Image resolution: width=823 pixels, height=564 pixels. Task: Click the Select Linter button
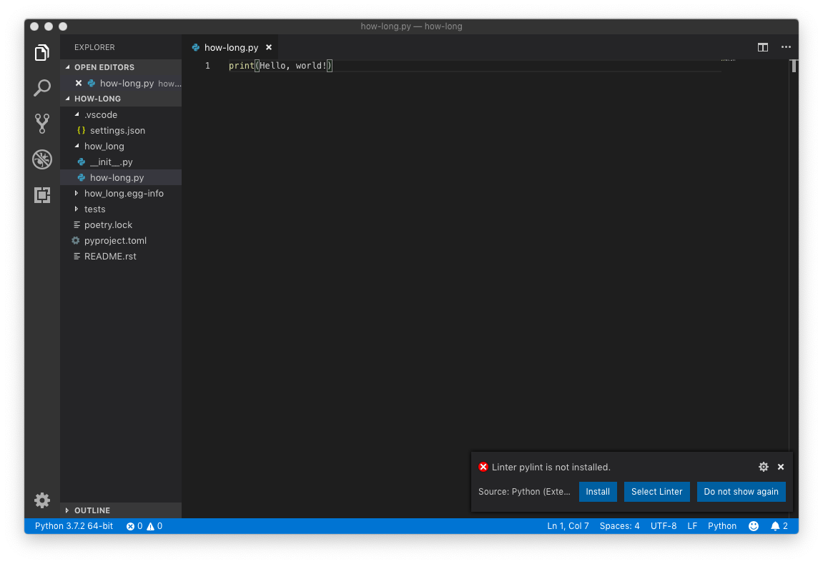pos(656,492)
